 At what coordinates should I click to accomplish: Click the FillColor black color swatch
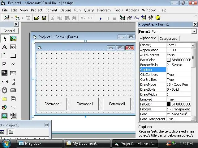point(169,104)
